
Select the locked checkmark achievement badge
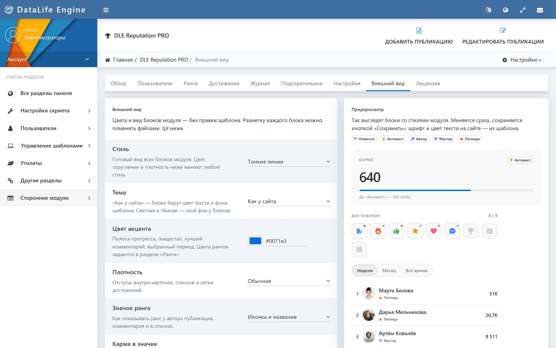click(490, 231)
